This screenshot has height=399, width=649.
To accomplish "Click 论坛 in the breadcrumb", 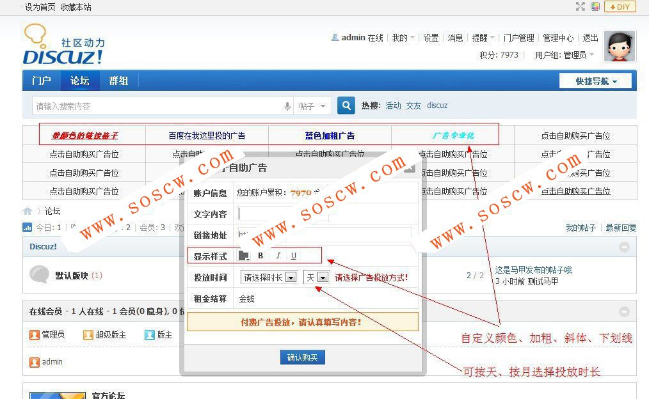I will [52, 211].
